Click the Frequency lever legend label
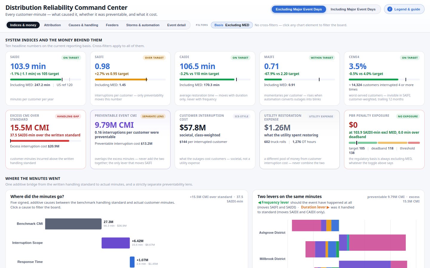Screen dimensions: 430x268 273,202
